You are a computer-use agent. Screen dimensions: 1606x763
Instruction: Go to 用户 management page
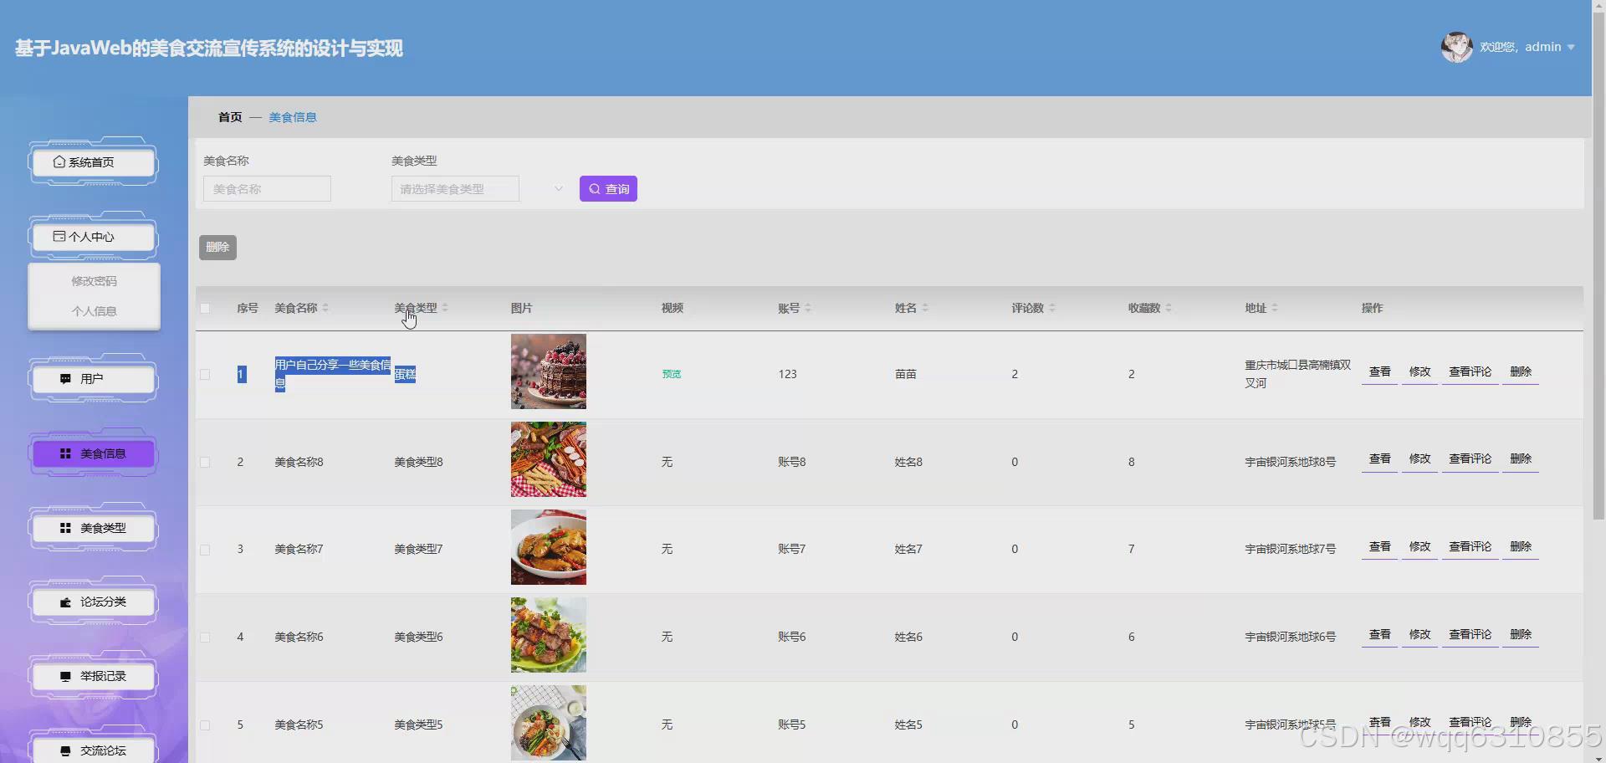tap(93, 379)
